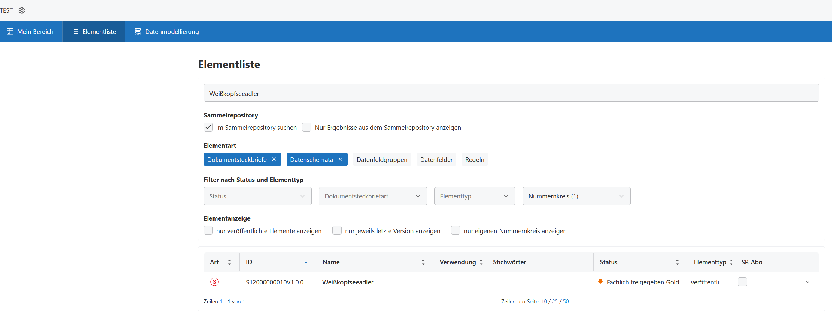Click the settings gear icon next to TEST
Viewport: 832px width, 324px height.
coord(22,10)
